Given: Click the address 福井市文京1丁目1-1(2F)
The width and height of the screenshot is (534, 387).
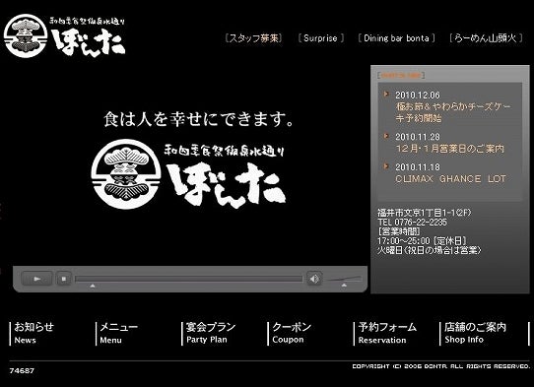Looking at the screenshot, I should [x=425, y=213].
